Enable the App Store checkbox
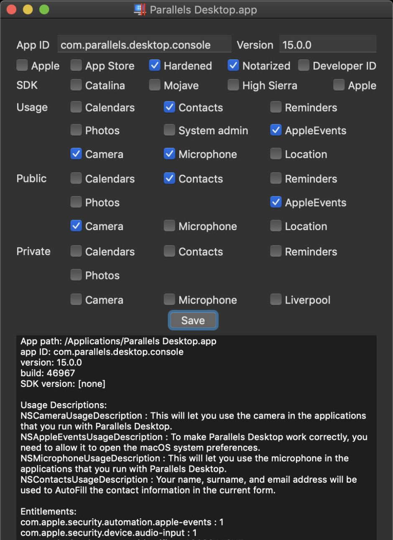 click(76, 65)
